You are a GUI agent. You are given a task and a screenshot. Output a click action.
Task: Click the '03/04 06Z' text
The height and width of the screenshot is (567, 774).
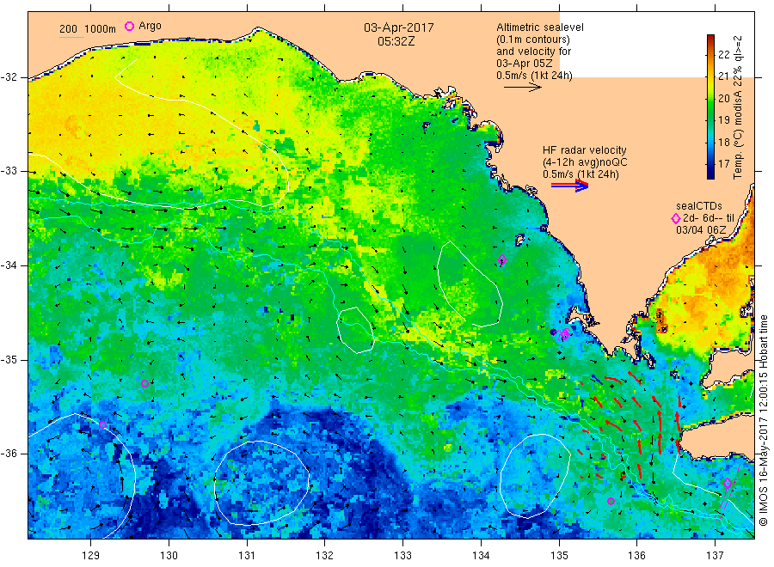click(x=701, y=230)
